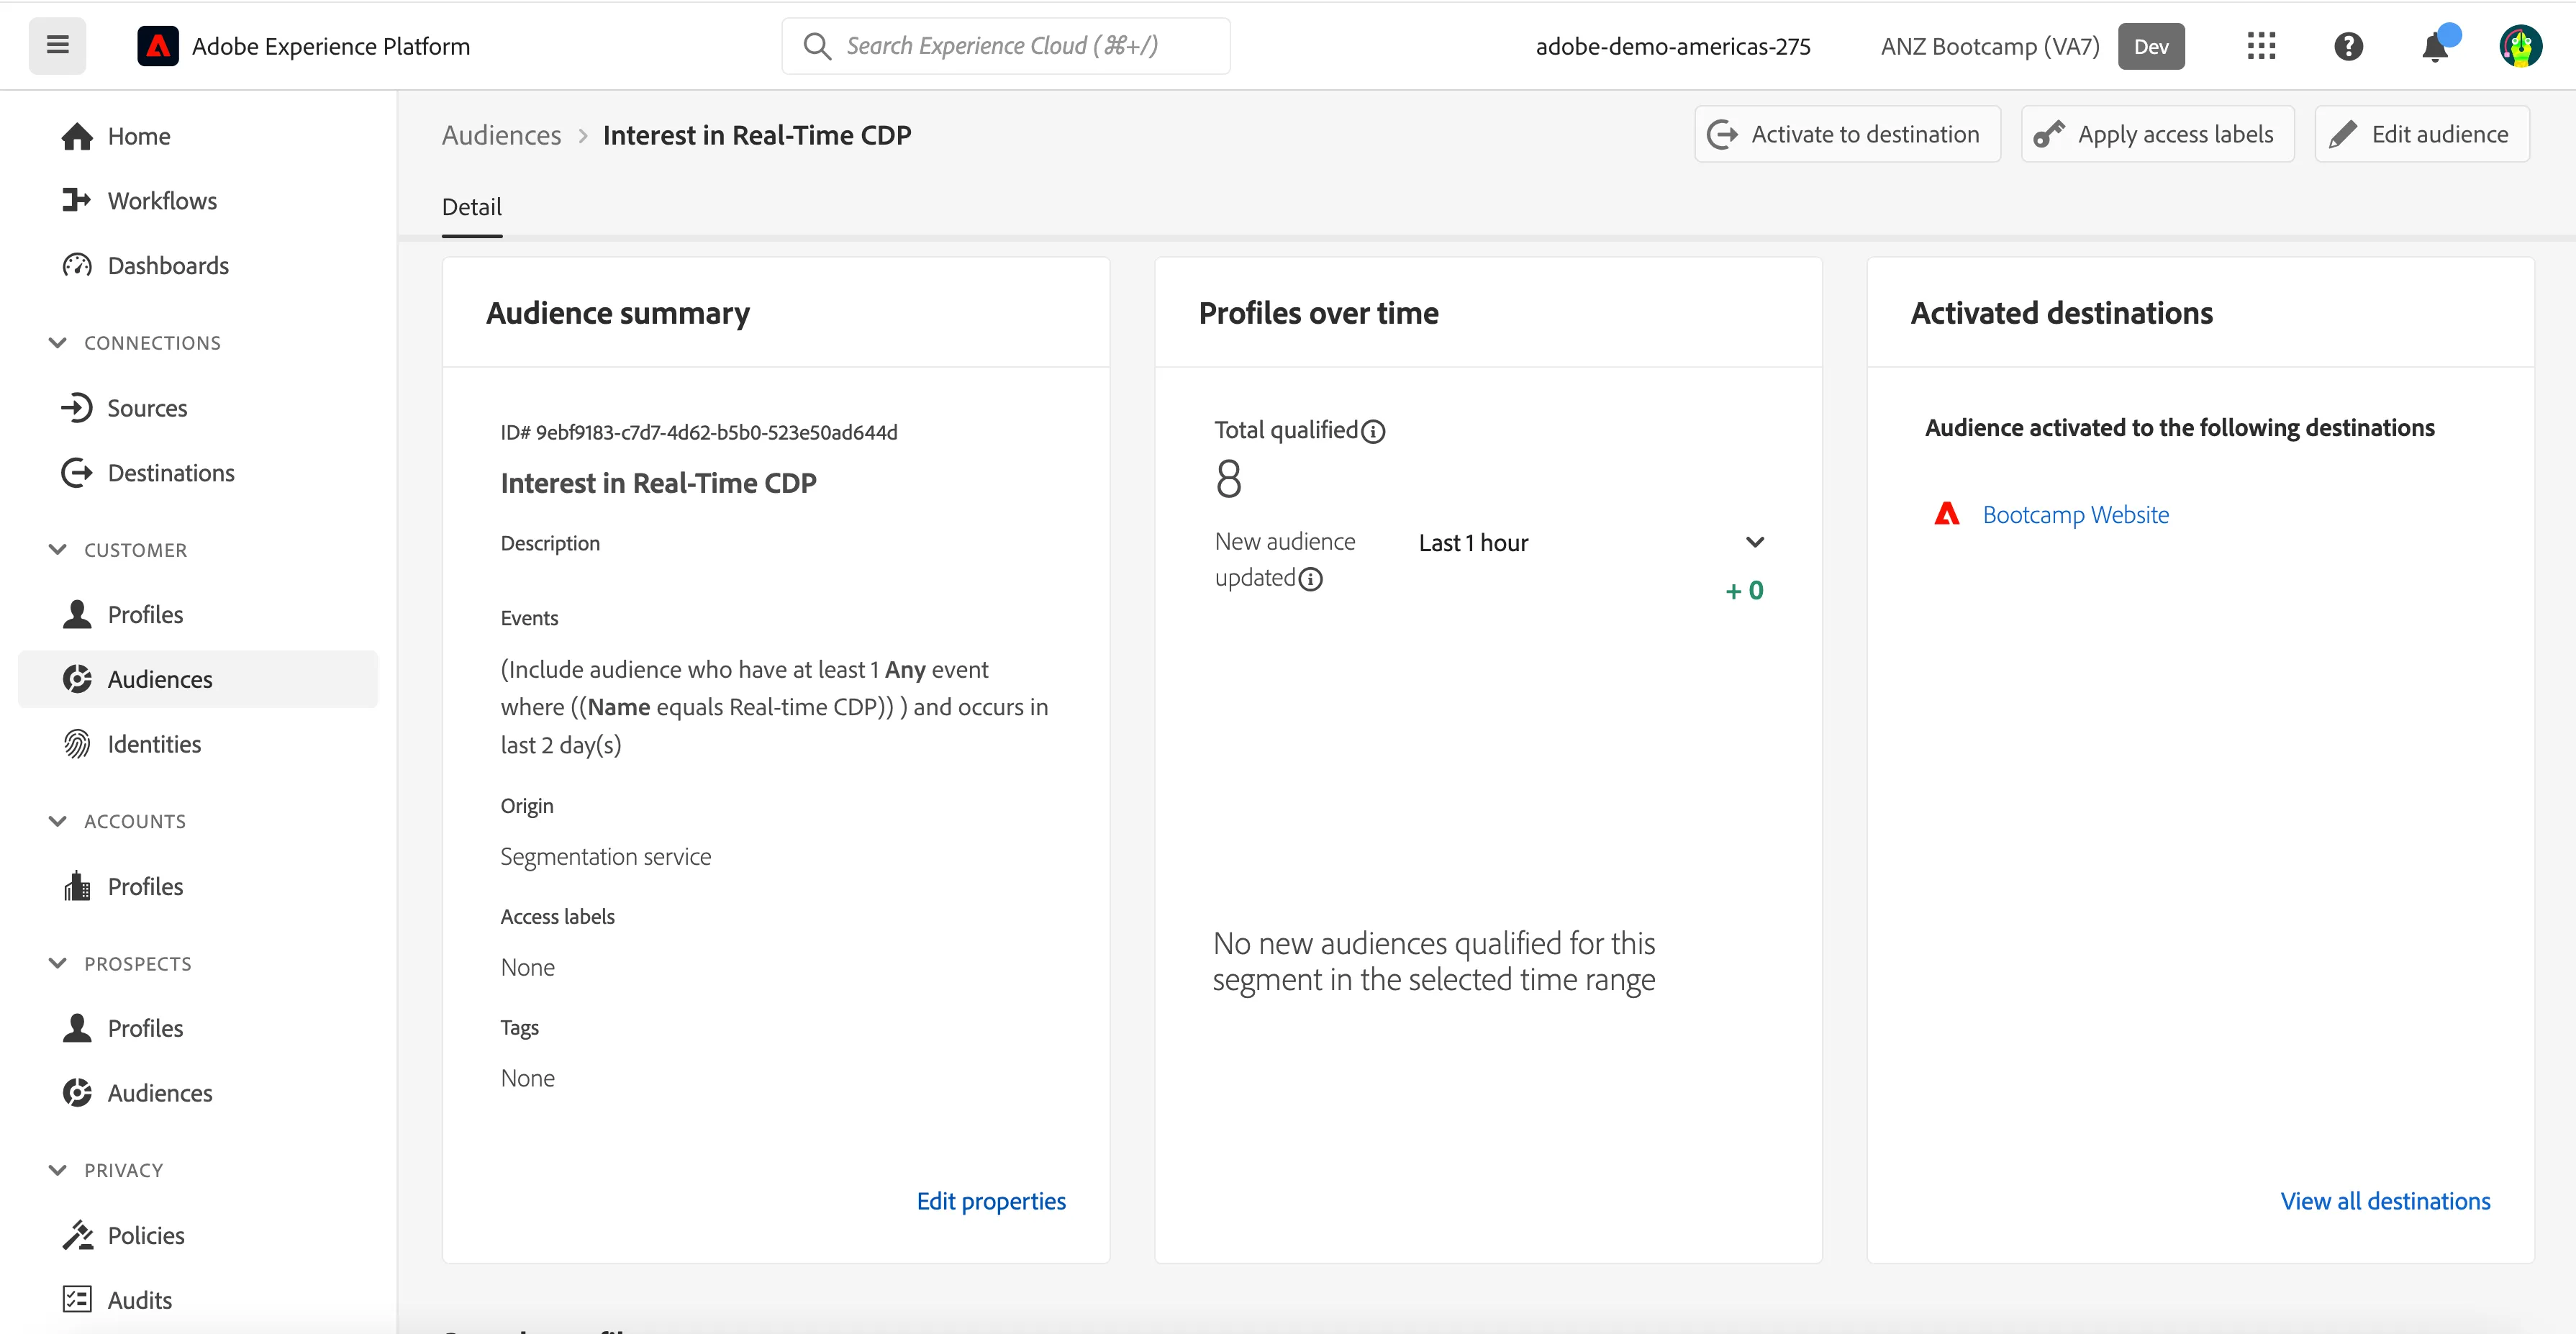The height and width of the screenshot is (1334, 2576).
Task: Open the Last 1 hour dropdown
Action: click(1592, 543)
